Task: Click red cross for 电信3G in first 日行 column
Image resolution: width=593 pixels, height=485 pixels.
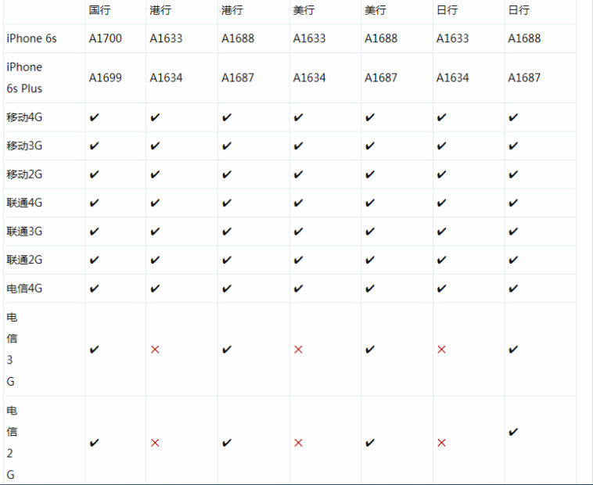Action: tap(441, 350)
